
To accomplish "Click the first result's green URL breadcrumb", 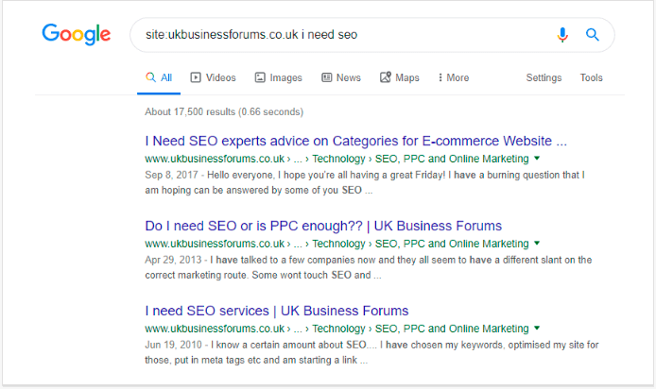I will (x=337, y=159).
